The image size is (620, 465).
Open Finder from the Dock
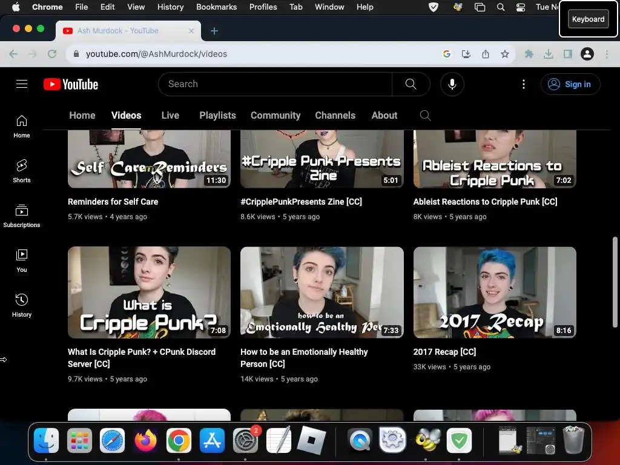tap(46, 441)
